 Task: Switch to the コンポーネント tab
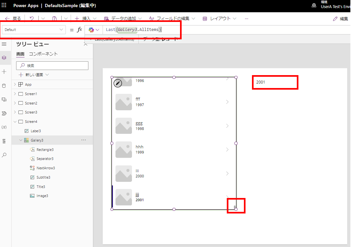[43, 54]
